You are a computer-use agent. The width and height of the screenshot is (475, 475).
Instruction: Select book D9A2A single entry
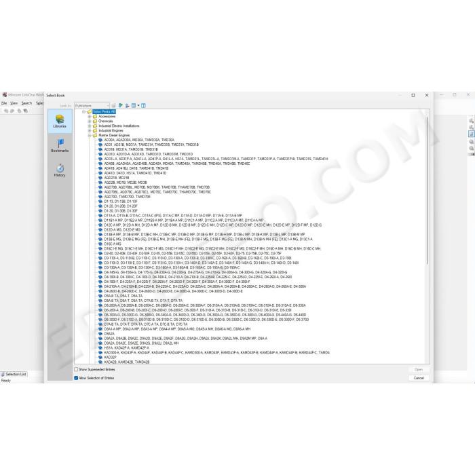coord(109,334)
